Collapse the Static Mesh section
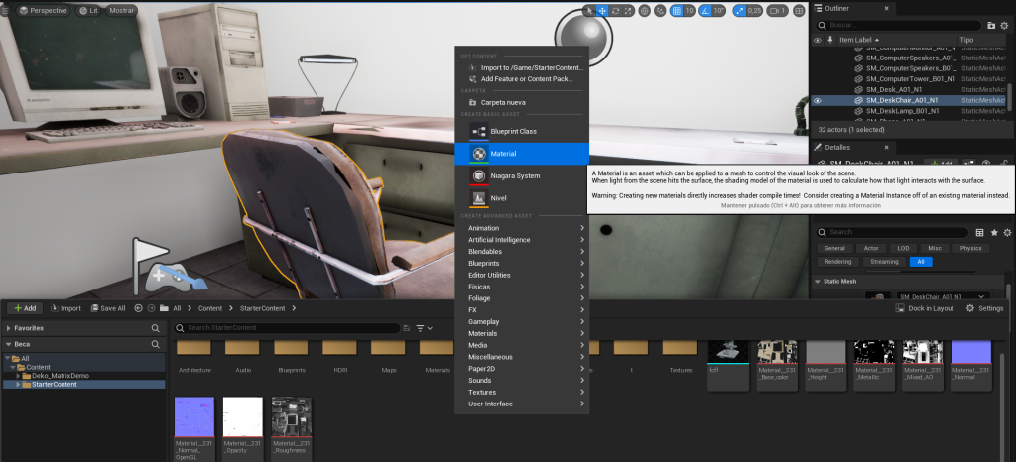Screen dimensions: 1016x462 818,281
